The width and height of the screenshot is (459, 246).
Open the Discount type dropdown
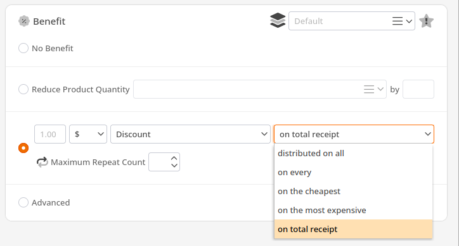190,134
